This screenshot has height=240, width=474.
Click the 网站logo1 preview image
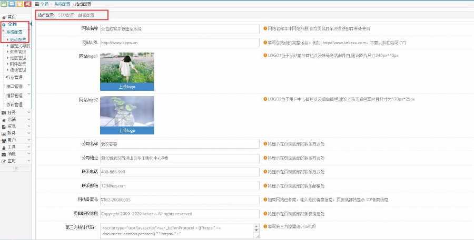click(127, 68)
